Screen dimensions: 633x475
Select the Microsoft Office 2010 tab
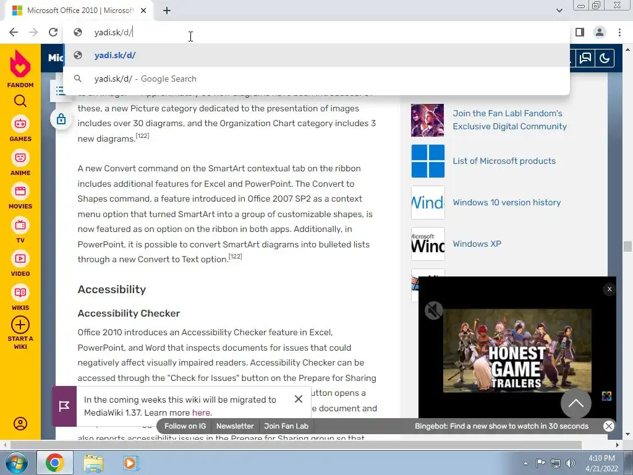pyautogui.click(x=79, y=11)
